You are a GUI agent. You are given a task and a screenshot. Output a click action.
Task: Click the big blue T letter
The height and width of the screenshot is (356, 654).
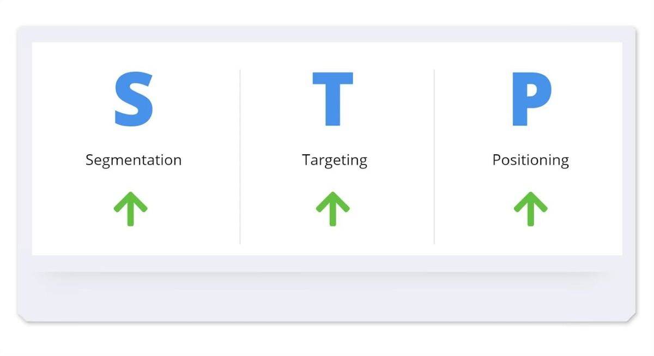[332, 99]
